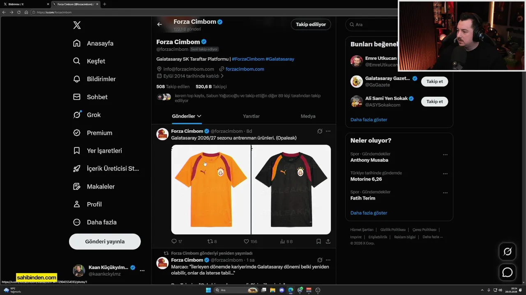526x295 pixels.
Task: Repost the antrenman ürünleri post
Action: (x=210, y=241)
